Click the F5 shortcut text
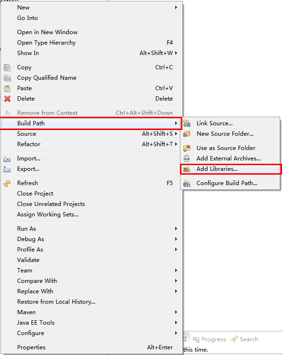 pyautogui.click(x=170, y=183)
